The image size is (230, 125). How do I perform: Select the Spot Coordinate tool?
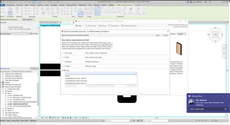(138, 11)
